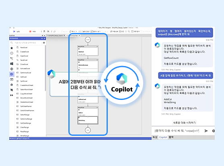Select the GetRowCount card in the flow
Image resolution: width=224 pixels, height=166 pixels.
point(88,100)
